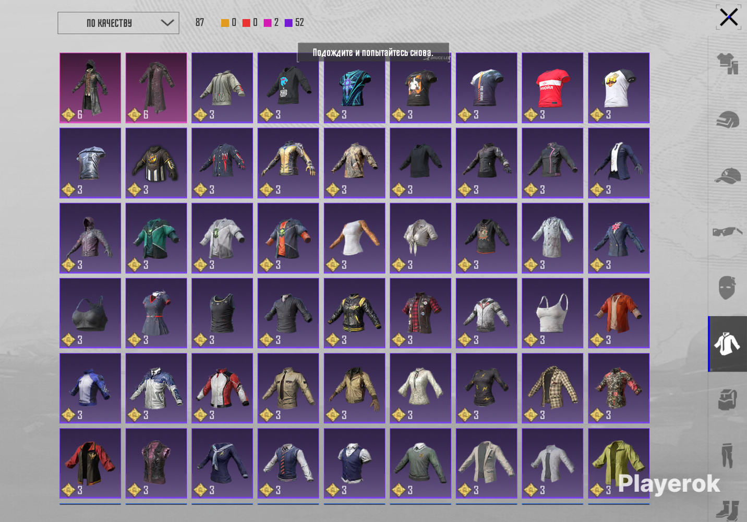Select the hooded dark trench coat item

tap(90, 88)
